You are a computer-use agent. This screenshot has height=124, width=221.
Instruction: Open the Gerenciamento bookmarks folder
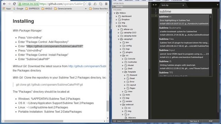point(63,9)
